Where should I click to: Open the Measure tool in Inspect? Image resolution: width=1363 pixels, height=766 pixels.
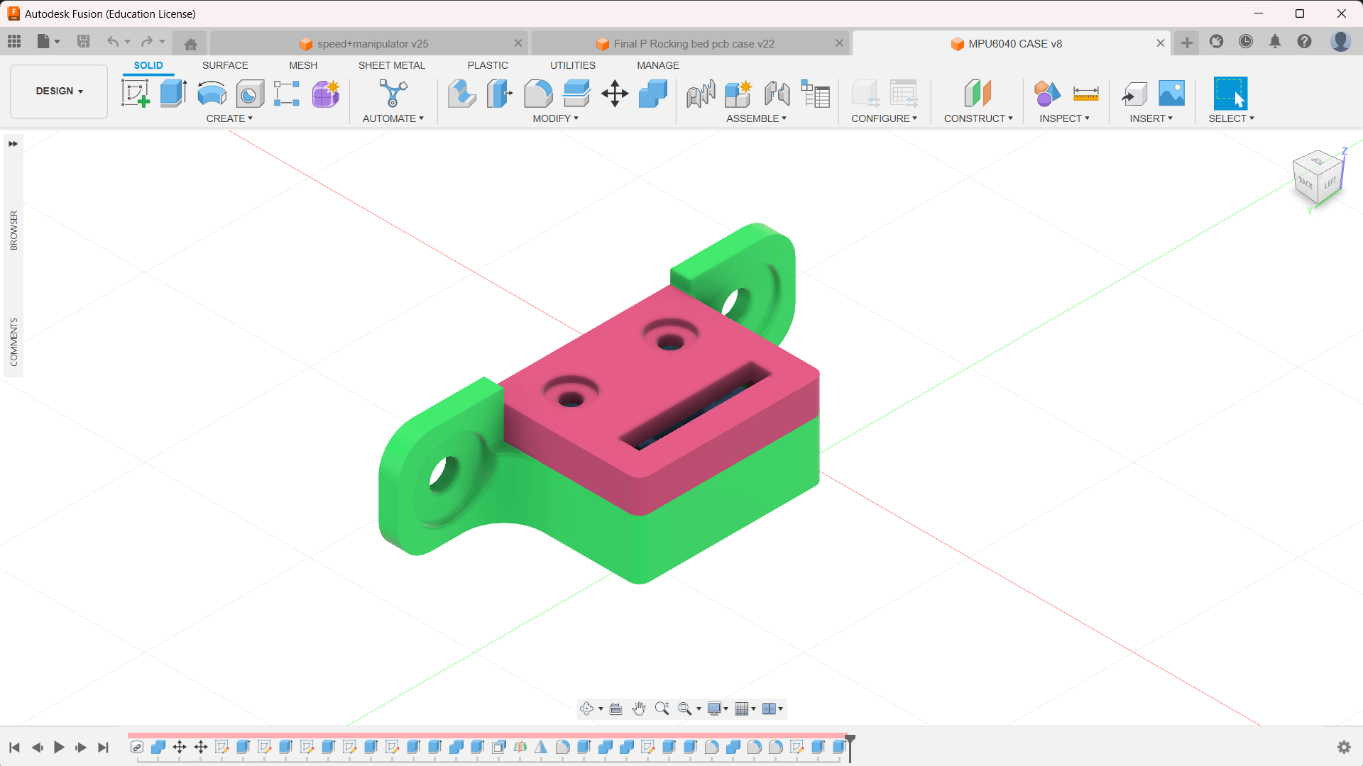point(1085,94)
